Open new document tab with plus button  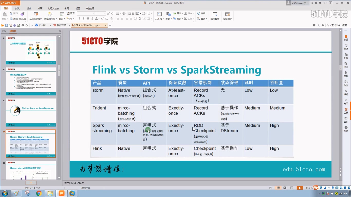[x=110, y=25]
